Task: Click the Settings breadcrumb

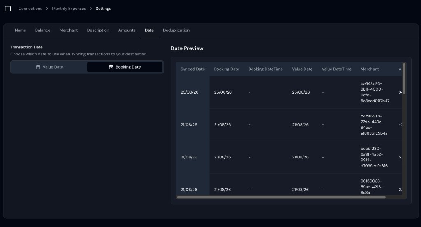Action: click(x=103, y=9)
